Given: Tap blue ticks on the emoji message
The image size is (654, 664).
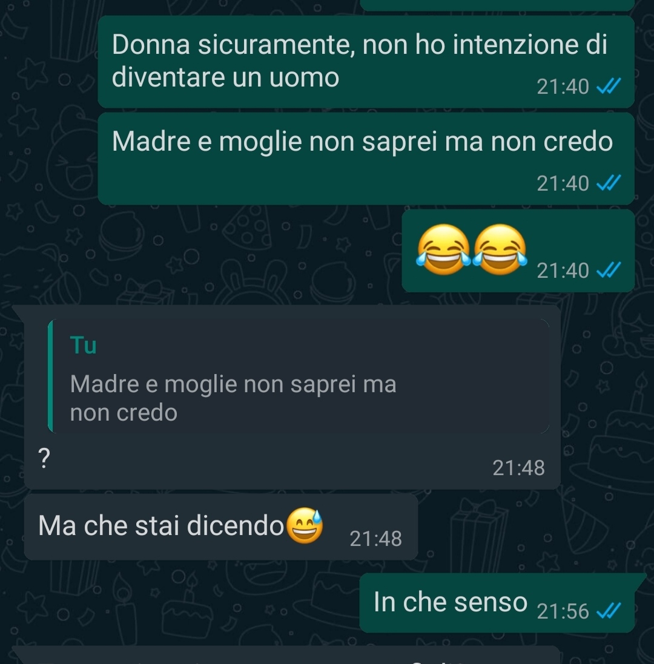Looking at the screenshot, I should [609, 270].
